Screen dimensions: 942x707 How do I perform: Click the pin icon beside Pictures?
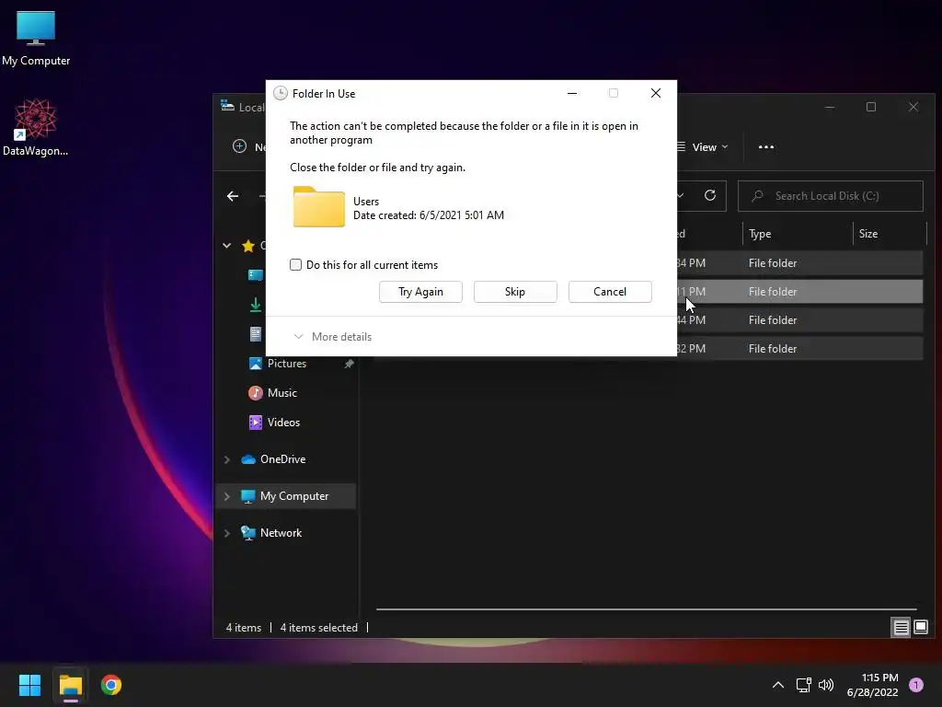pos(349,364)
